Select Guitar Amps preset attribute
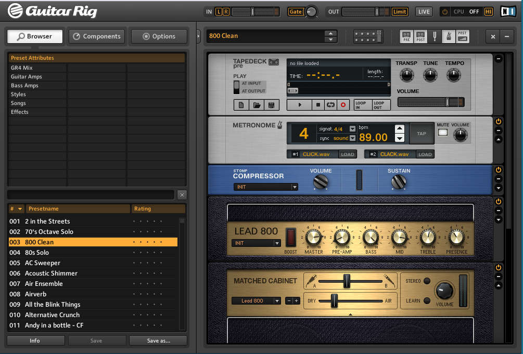This screenshot has width=523, height=354. (27, 76)
